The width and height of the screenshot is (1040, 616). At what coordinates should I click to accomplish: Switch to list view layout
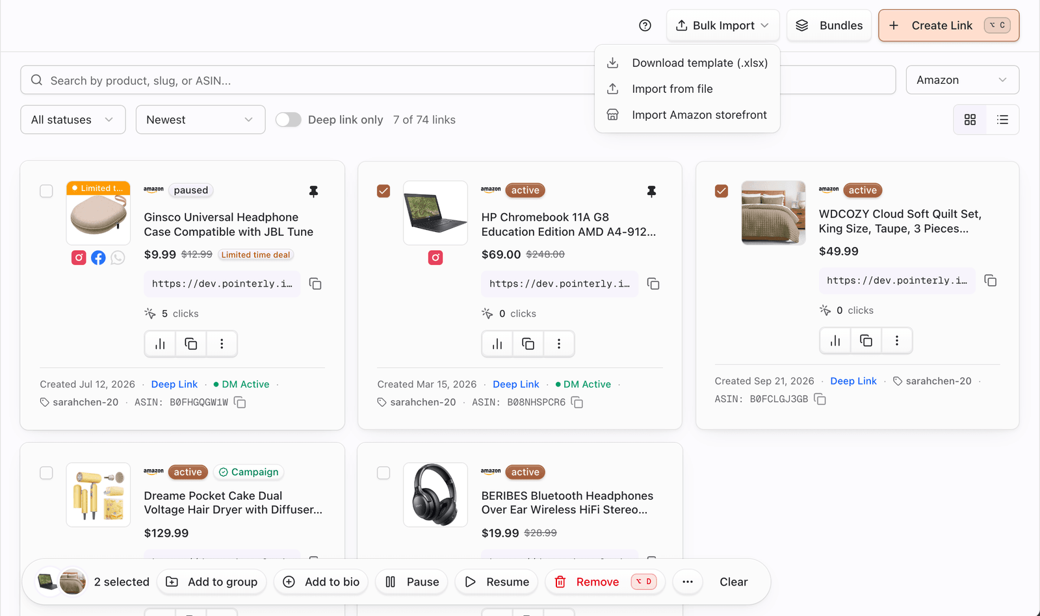(x=1002, y=120)
